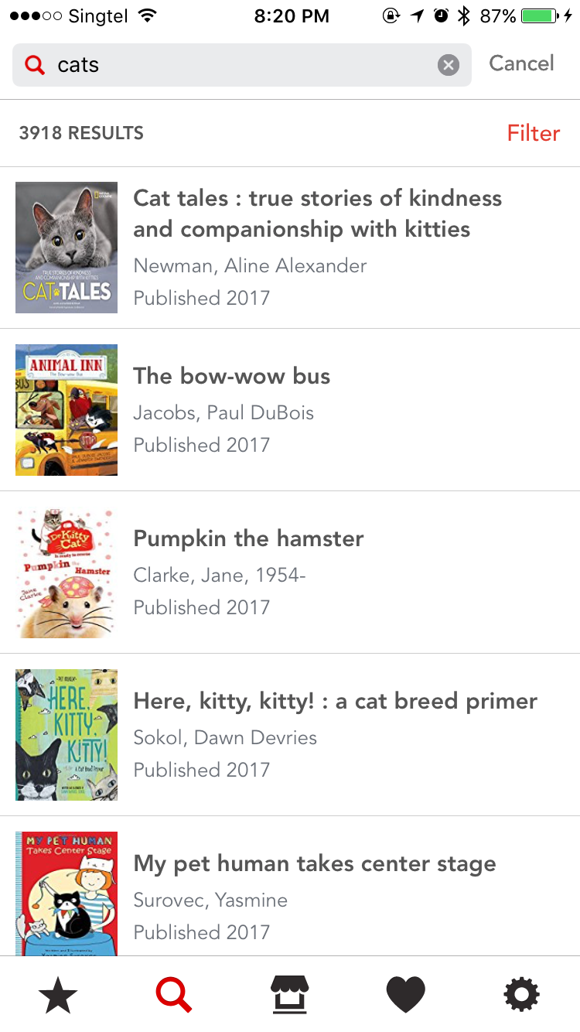Open "Pumpkin the hamster" result title
580x1032 pixels.
click(248, 538)
